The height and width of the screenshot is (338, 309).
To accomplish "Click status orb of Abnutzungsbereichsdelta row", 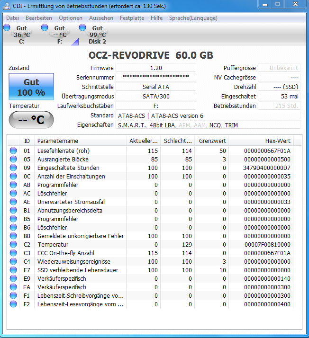I will [13, 210].
